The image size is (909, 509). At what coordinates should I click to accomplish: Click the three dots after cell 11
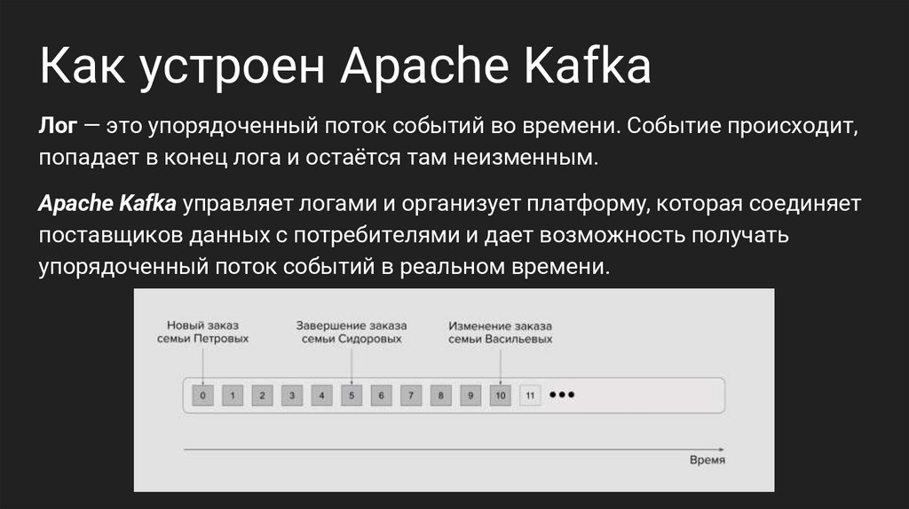pyautogui.click(x=562, y=395)
